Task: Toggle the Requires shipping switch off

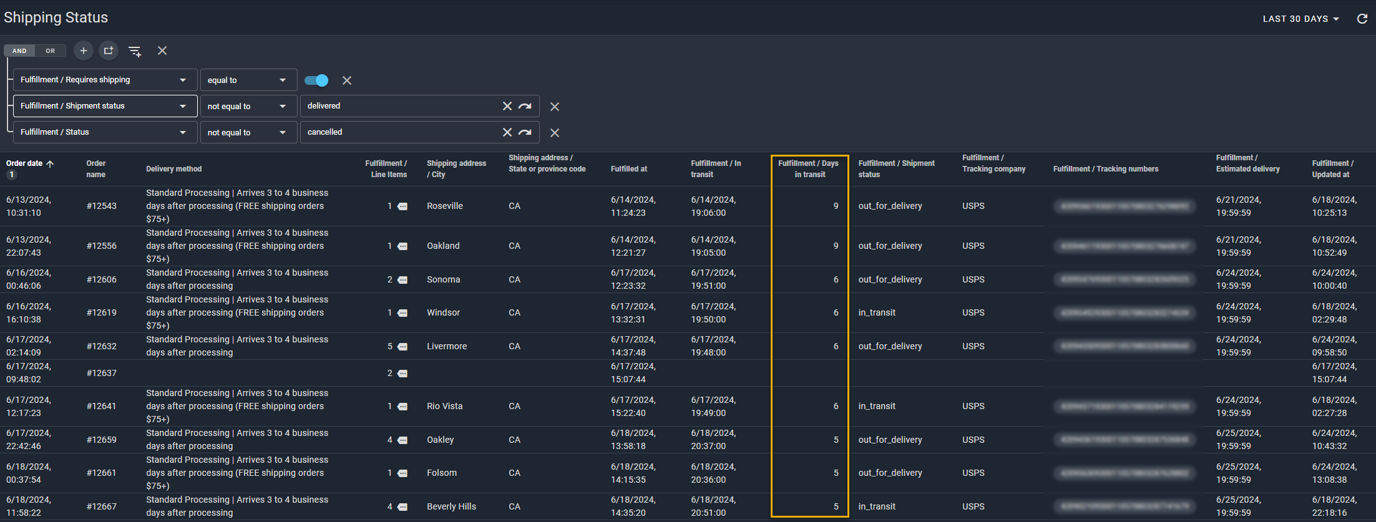Action: coord(316,80)
